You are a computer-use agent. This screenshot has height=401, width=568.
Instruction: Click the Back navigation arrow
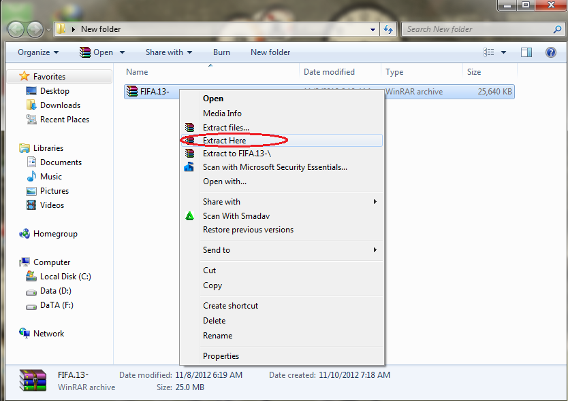click(16, 29)
